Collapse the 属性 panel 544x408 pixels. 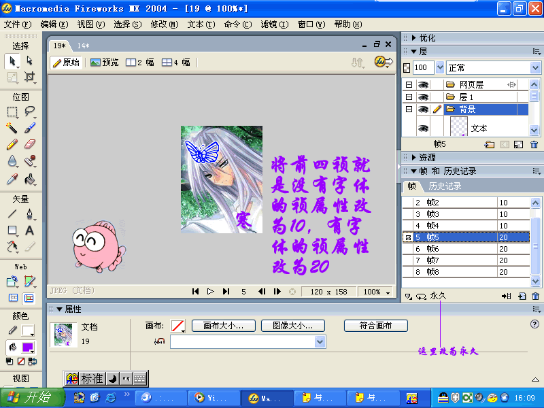click(59, 309)
